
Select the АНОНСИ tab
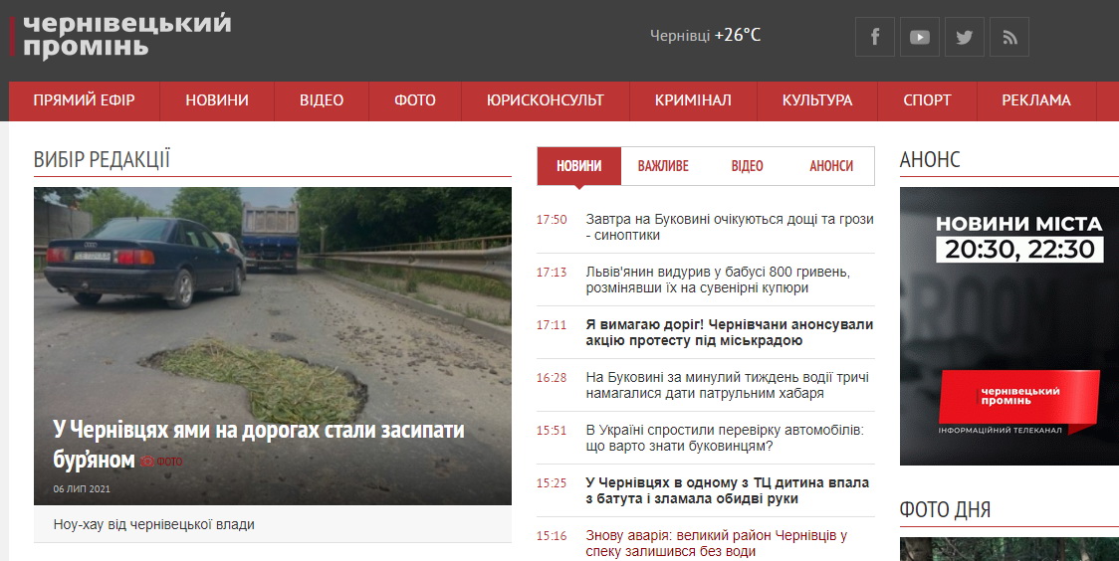(831, 166)
